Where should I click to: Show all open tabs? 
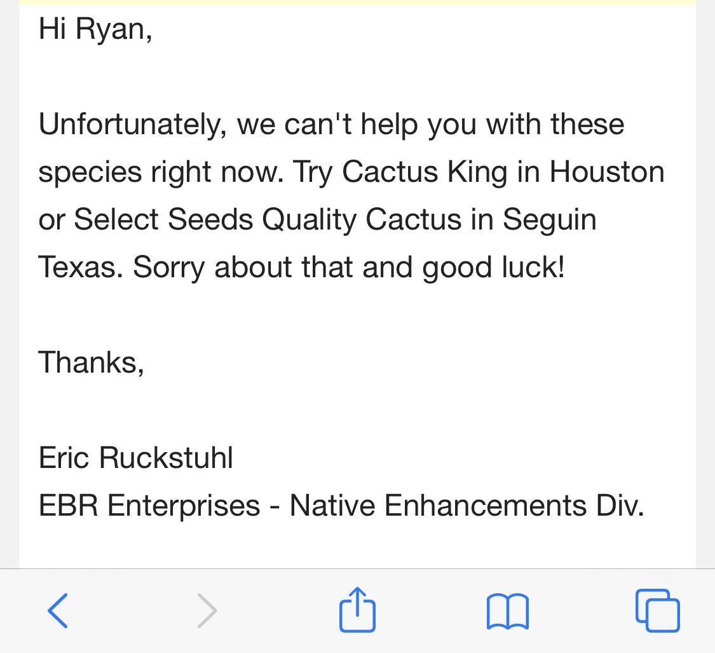[658, 610]
